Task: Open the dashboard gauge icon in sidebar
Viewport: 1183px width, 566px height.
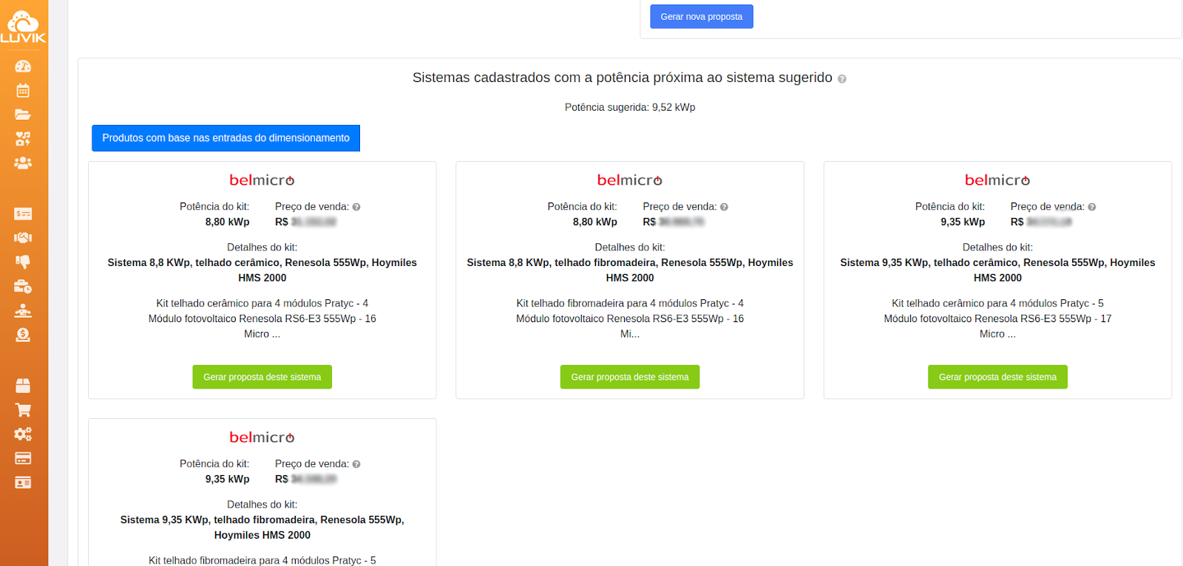Action: 23,67
